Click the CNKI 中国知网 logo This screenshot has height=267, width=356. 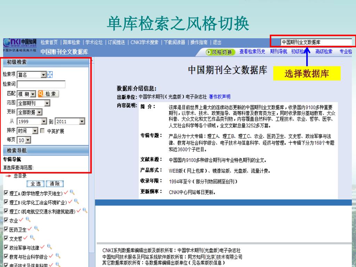pyautogui.click(x=20, y=45)
